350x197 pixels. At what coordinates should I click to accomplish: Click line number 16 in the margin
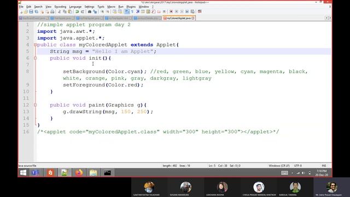[26, 132]
